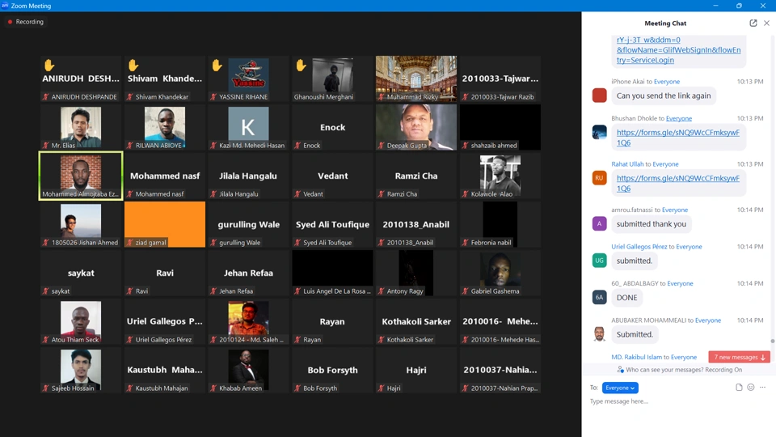Open the file attachment icon in chat

[x=739, y=388]
